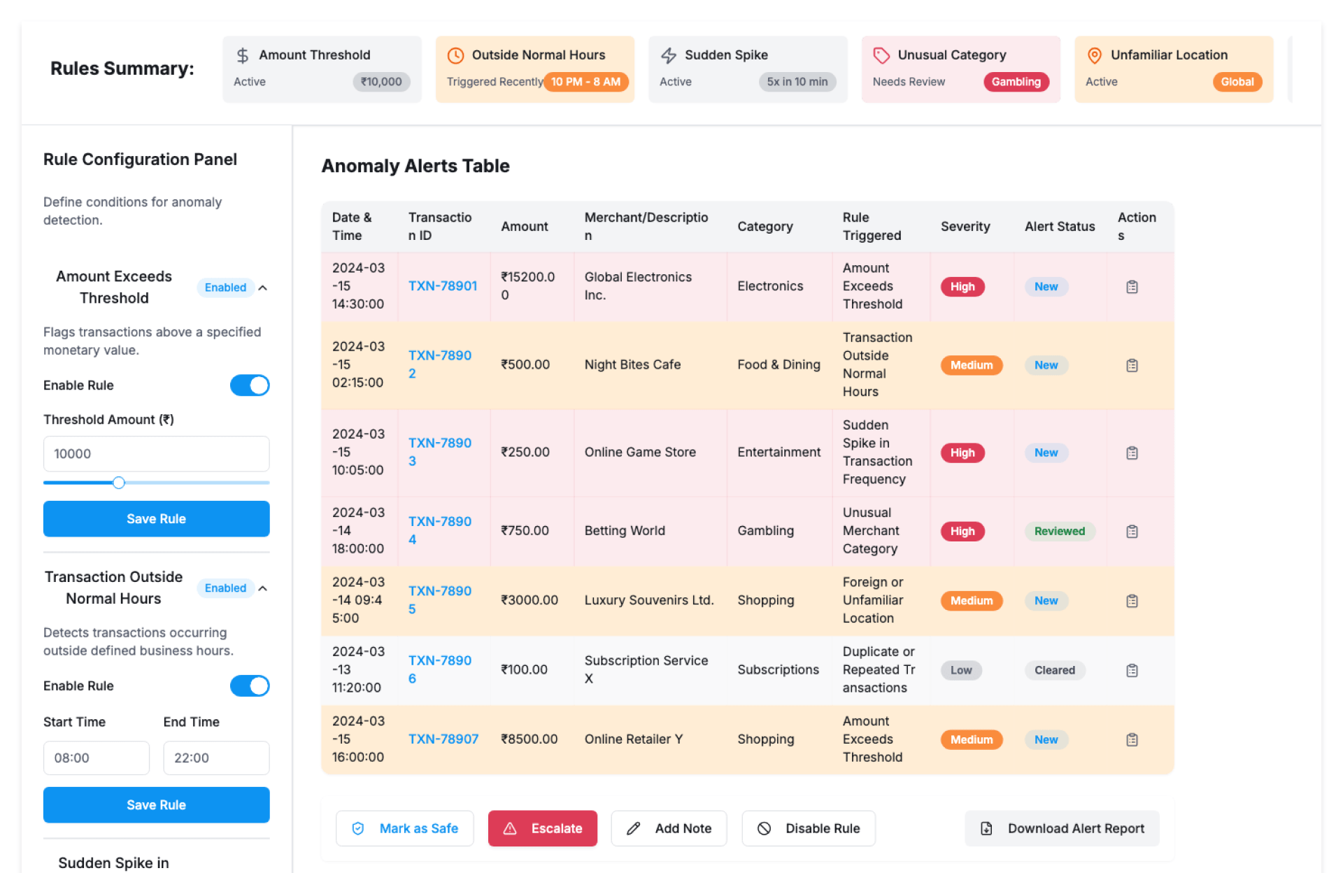Screen dimensions: 1343x873
Task: Click the Start Time input field
Action: (97, 758)
